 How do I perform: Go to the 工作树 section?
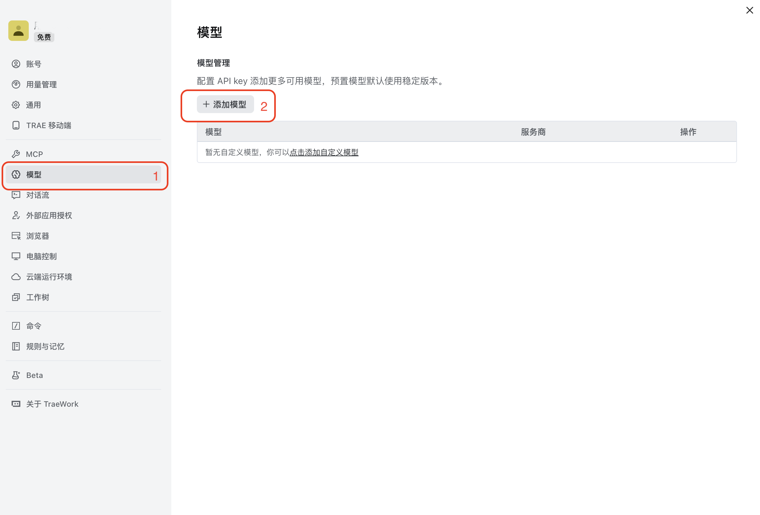[x=83, y=297]
